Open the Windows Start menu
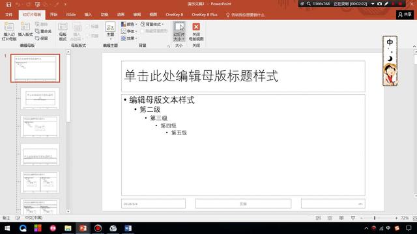Viewport: 417px width, 234px height. point(7,228)
